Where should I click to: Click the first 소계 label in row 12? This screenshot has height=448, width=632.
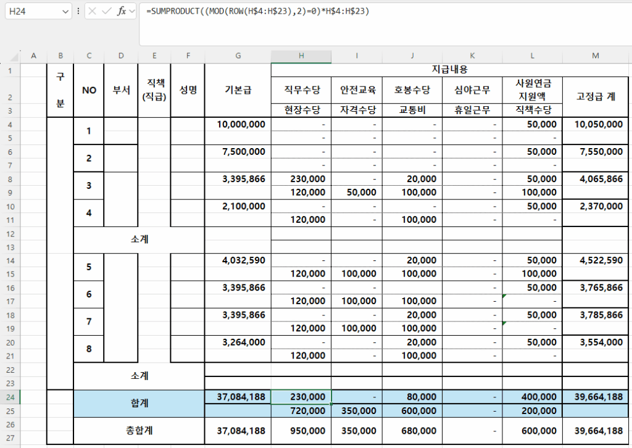[139, 239]
